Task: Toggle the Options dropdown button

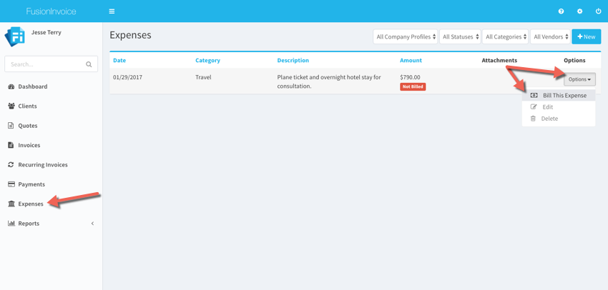Action: (x=579, y=79)
